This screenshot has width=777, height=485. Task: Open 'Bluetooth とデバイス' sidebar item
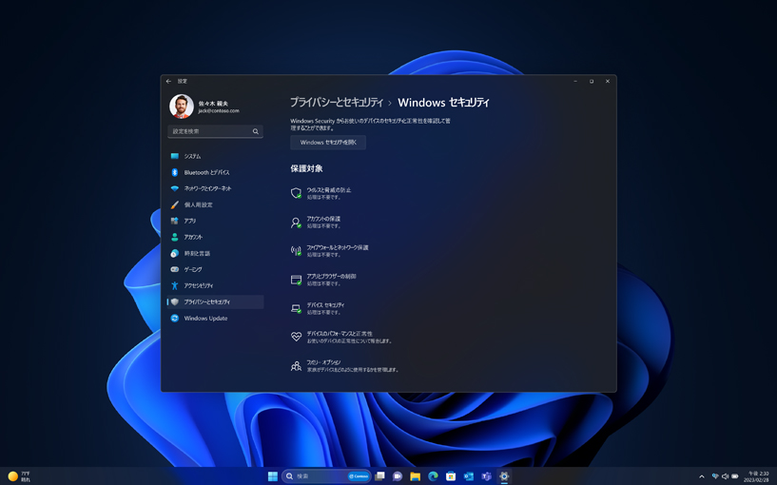pyautogui.click(x=206, y=172)
